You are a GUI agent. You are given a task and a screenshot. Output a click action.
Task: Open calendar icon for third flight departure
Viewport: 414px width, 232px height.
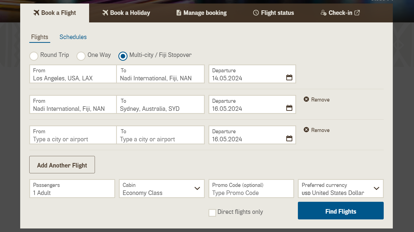289,138
